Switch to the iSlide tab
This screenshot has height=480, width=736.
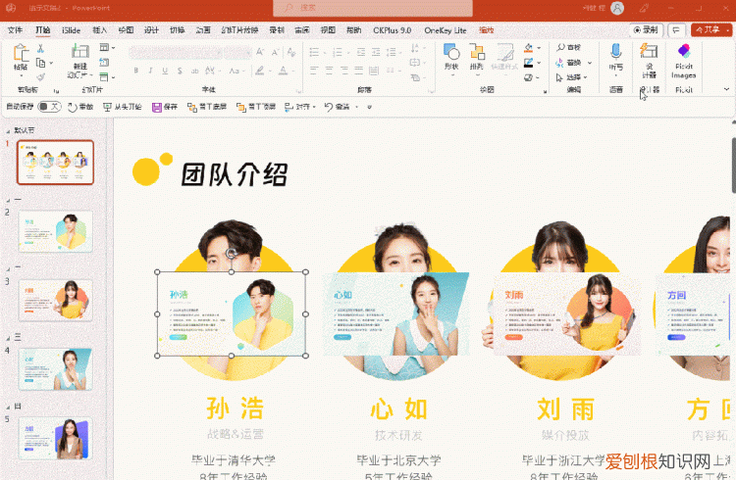click(72, 30)
